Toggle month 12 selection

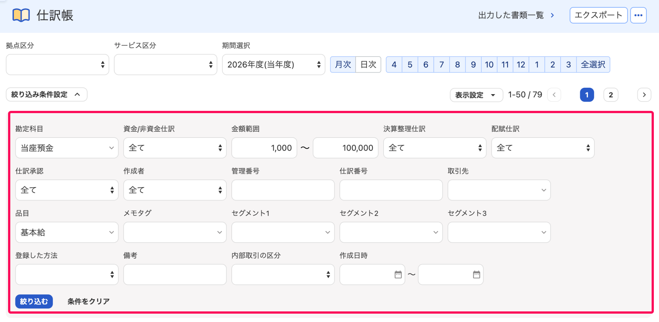[521, 65]
